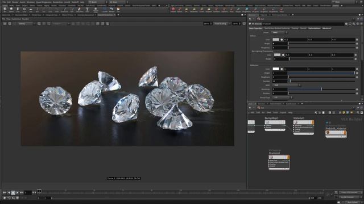This screenshot has width=364, height=204.
Task: Toggle the orange flag on the Redshift_Material node
Action: pos(345,133)
